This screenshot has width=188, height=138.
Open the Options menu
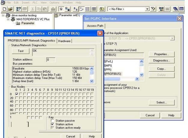point(54,2)
